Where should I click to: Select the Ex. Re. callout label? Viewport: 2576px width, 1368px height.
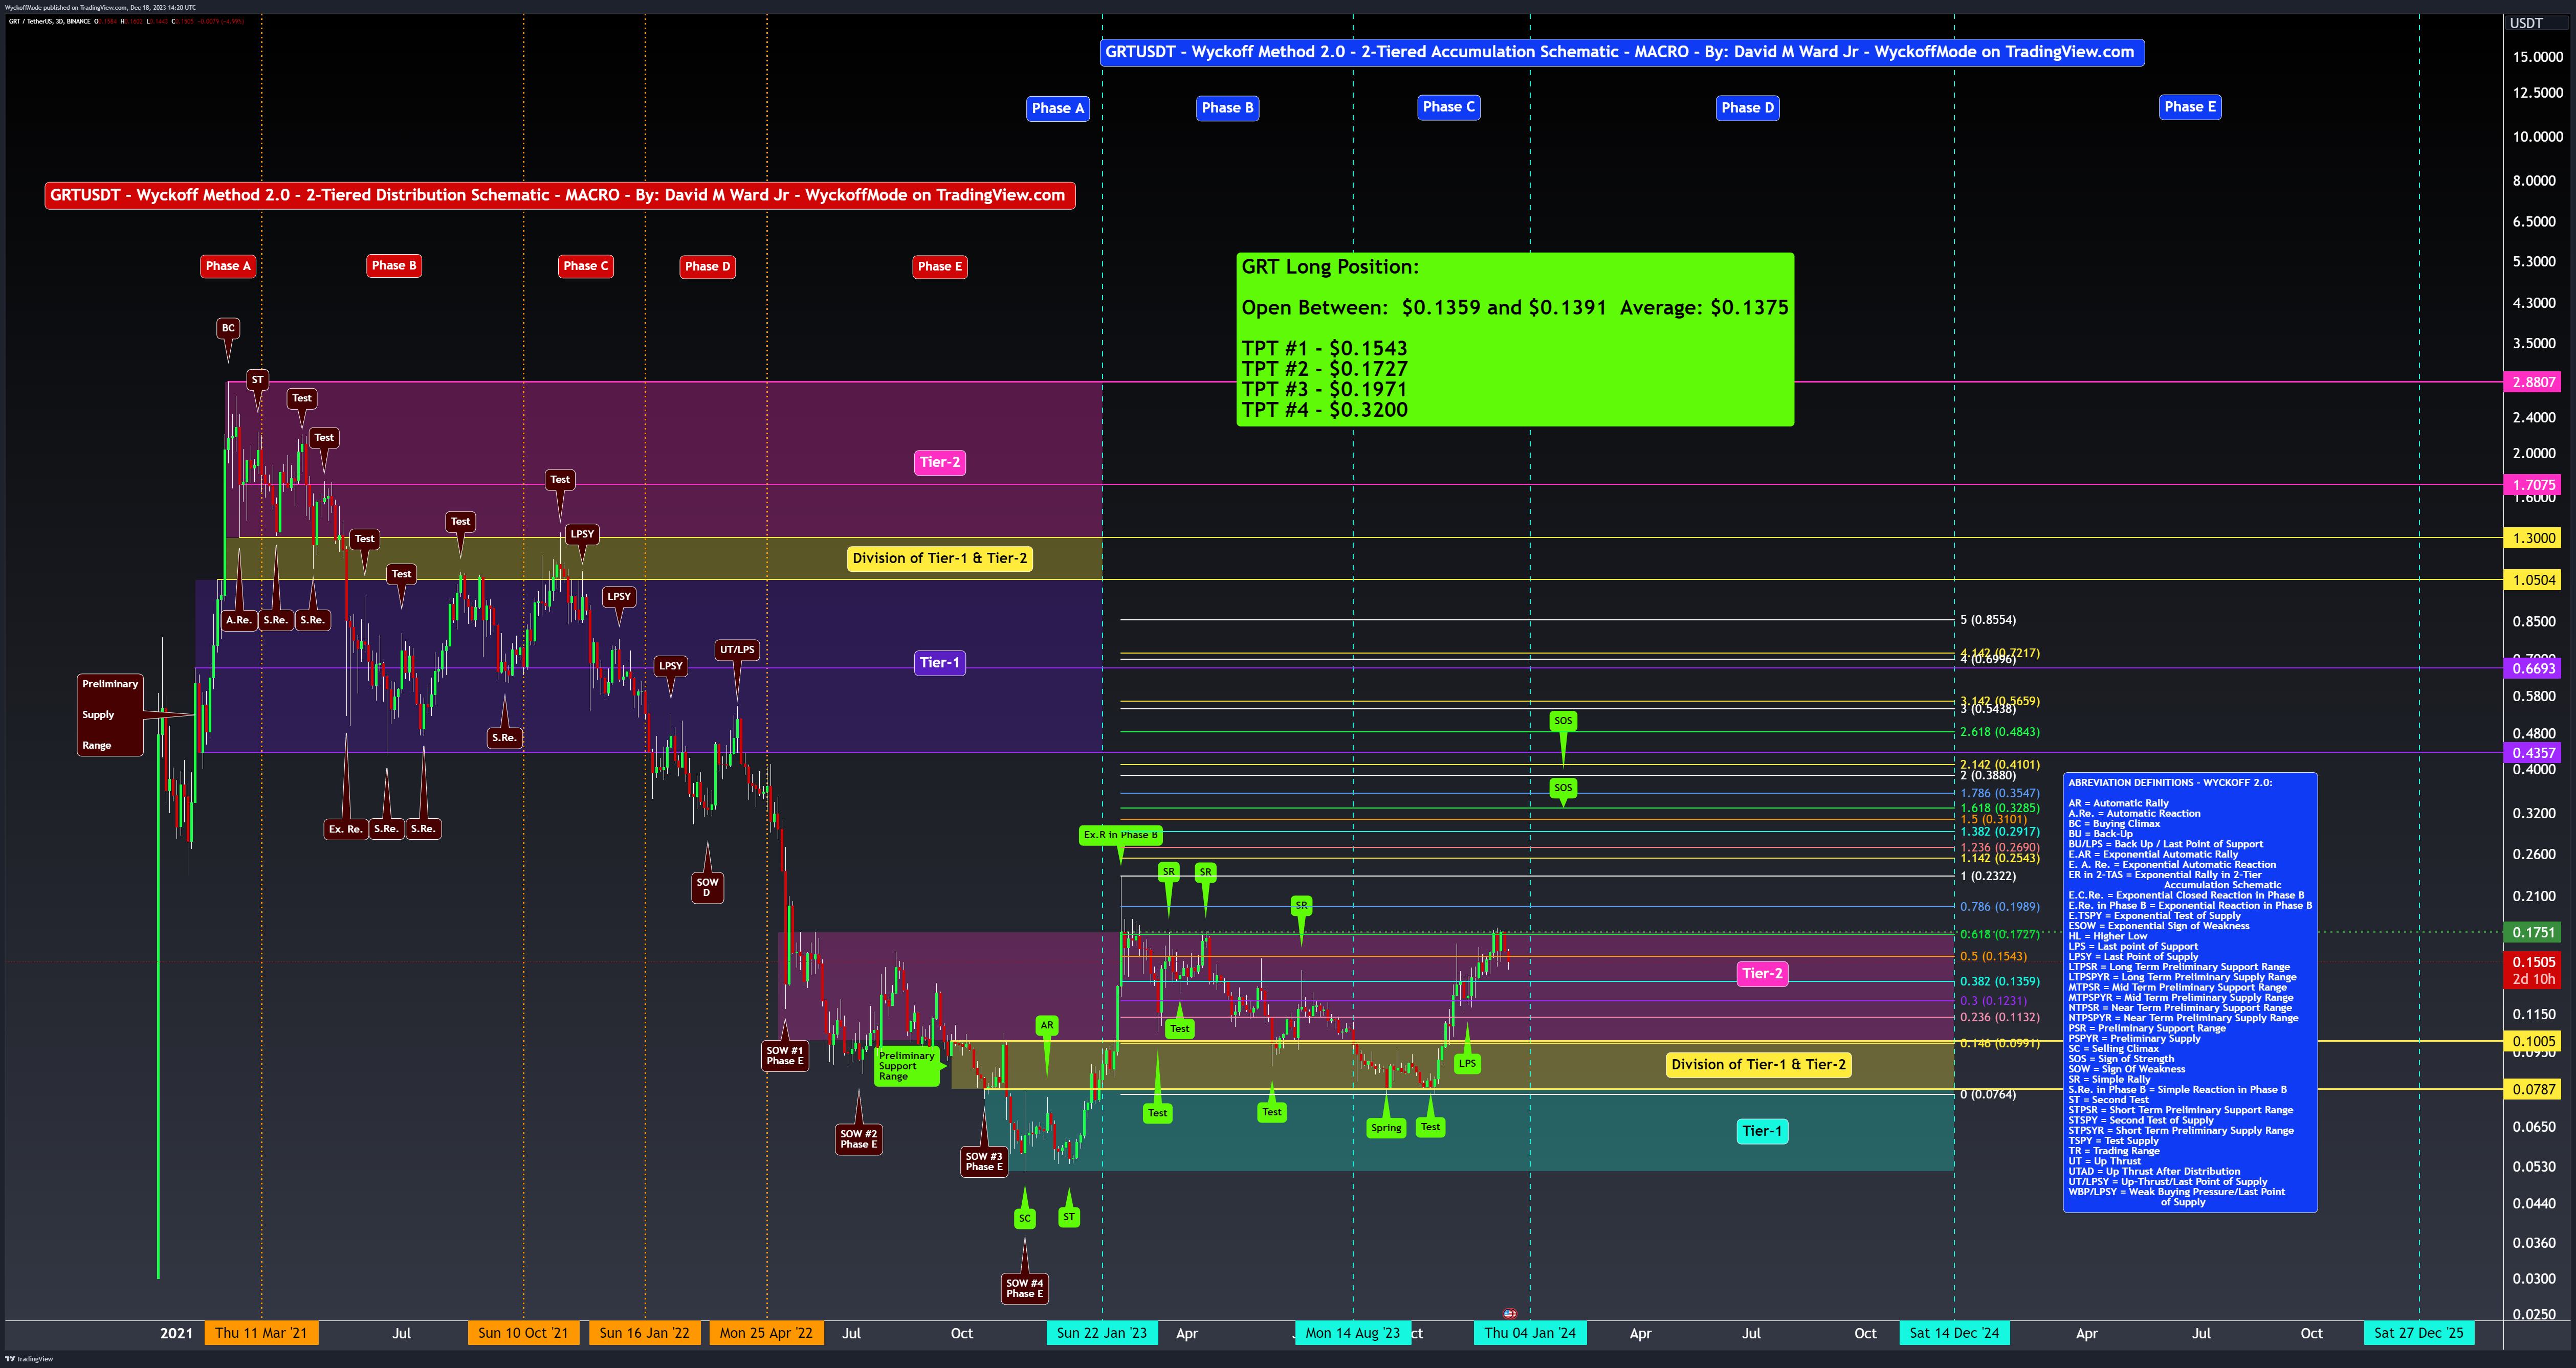[x=346, y=829]
